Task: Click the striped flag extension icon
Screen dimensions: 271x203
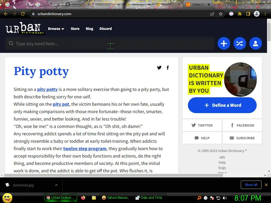Action: [231, 14]
